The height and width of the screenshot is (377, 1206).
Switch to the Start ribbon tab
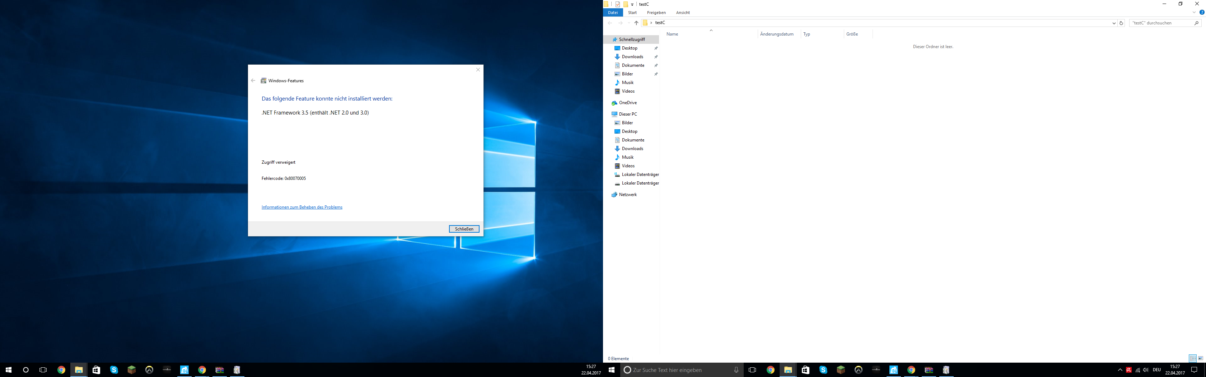click(632, 13)
